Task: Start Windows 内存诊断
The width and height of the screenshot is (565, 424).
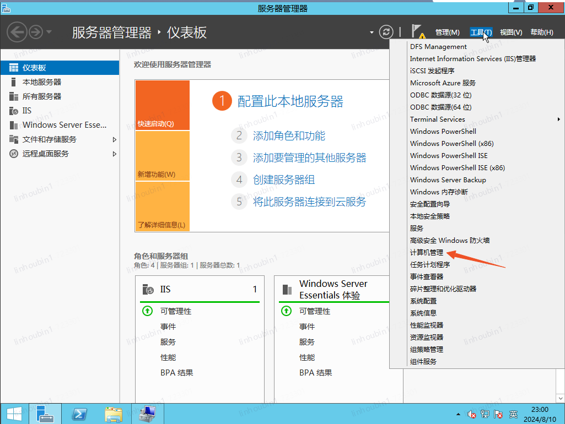Action: [439, 192]
